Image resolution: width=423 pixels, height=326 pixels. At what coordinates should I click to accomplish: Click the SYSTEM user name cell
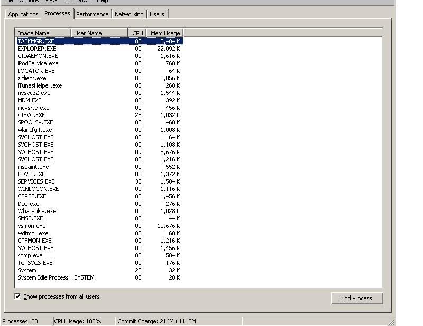click(84, 277)
